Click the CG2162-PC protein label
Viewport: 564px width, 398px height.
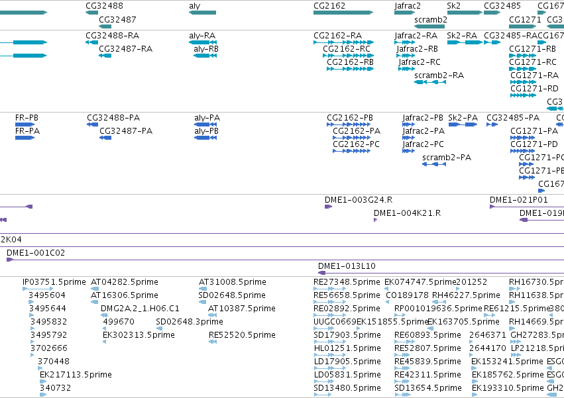click(x=356, y=144)
